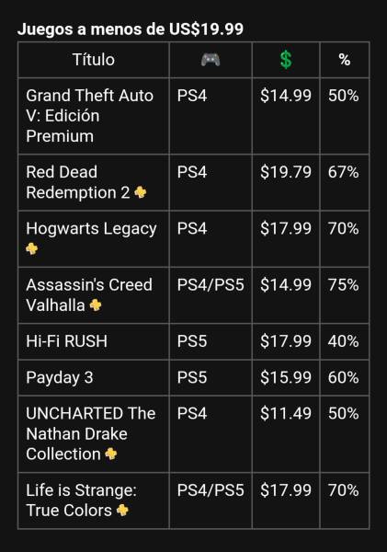Click the 40% discount for Hi-Fi RUSH
Image resolution: width=387 pixels, height=552 pixels.
point(344,341)
